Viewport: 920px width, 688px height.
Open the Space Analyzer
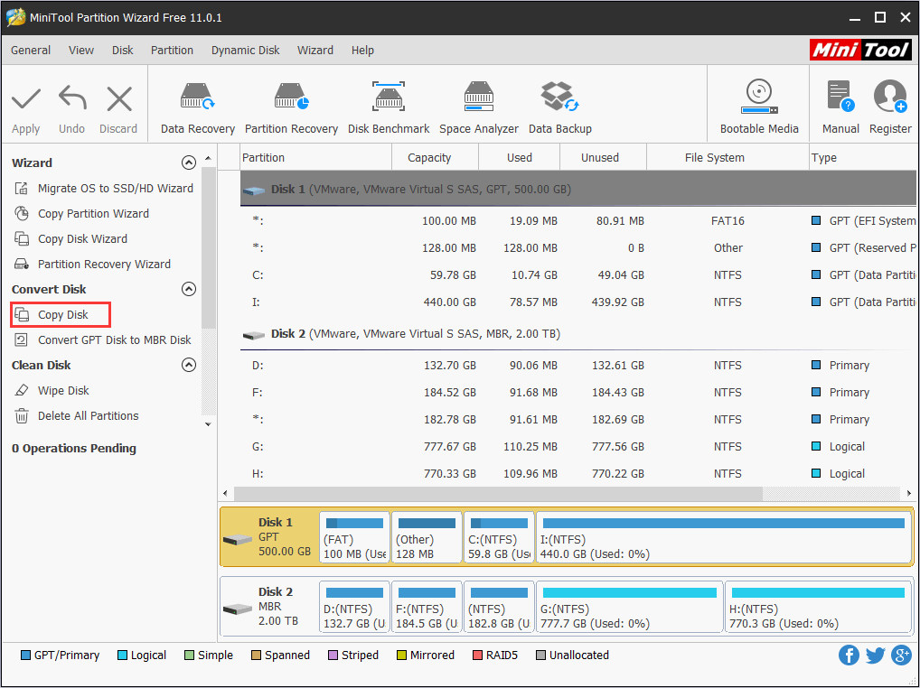click(x=478, y=103)
